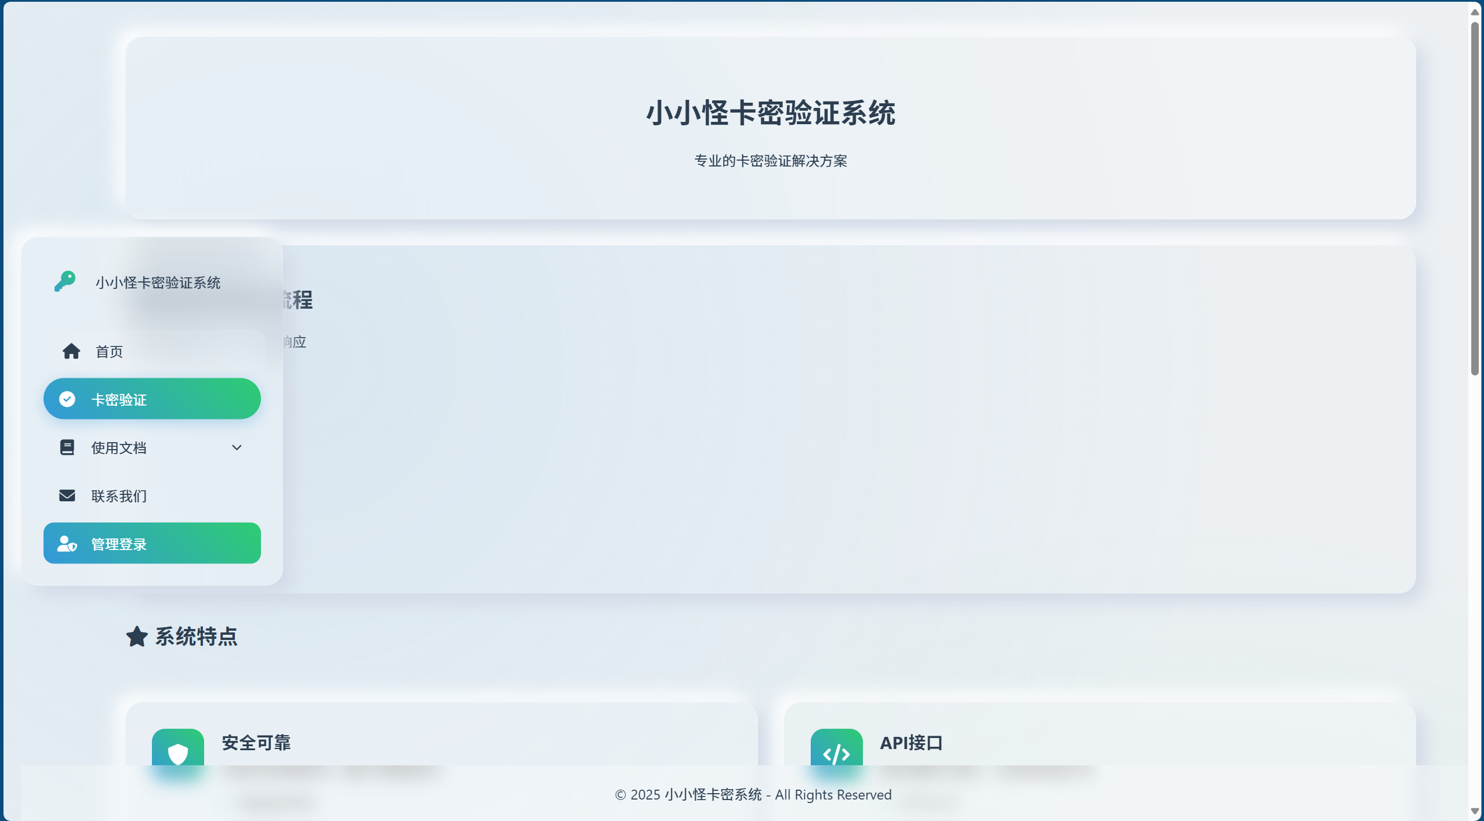Click the book icon beside 使用文档
The image size is (1484, 821).
66,447
